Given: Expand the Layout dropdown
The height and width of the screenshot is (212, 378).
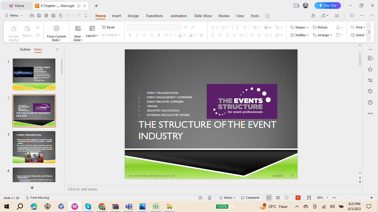Looking at the screenshot, I should [x=92, y=36].
